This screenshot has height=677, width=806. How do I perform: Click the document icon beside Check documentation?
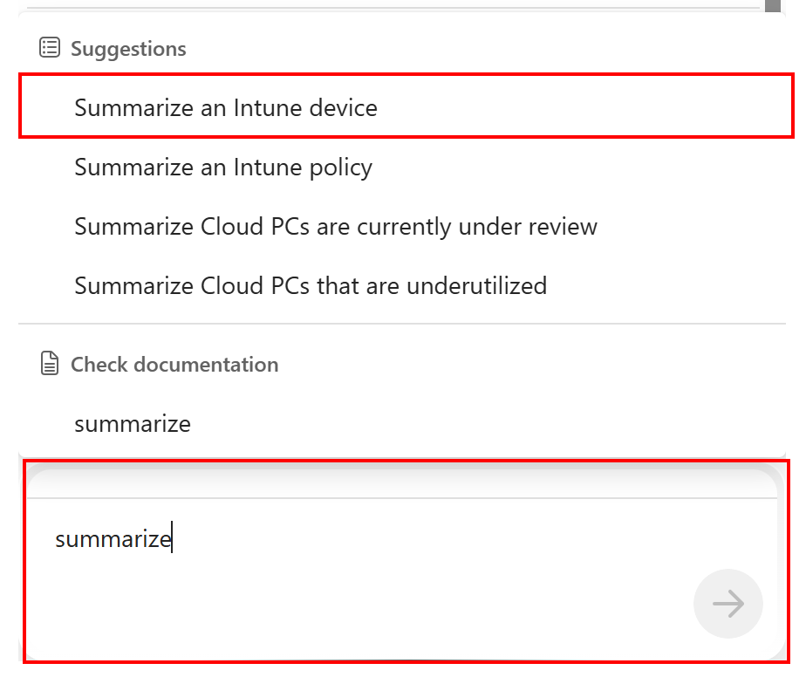(50, 363)
